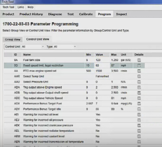Click the 1500 value for PTO max engine speed
The width and height of the screenshot is (162, 147).
(99, 71)
